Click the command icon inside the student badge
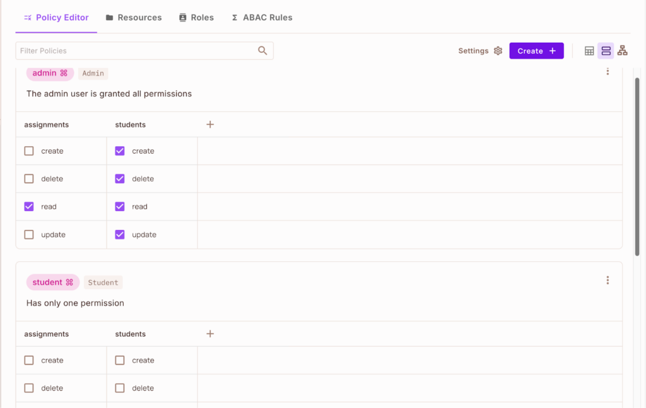Image resolution: width=646 pixels, height=408 pixels. pyautogui.click(x=70, y=281)
